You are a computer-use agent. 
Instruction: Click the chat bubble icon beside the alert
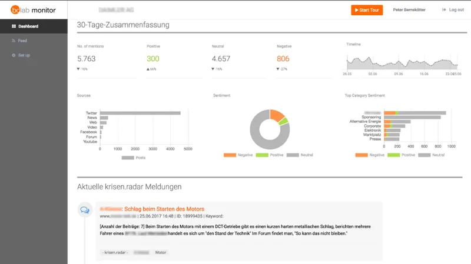(85, 210)
